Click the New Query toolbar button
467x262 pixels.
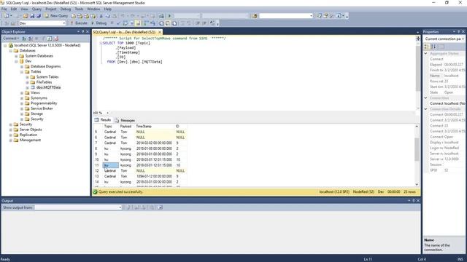(56, 16)
